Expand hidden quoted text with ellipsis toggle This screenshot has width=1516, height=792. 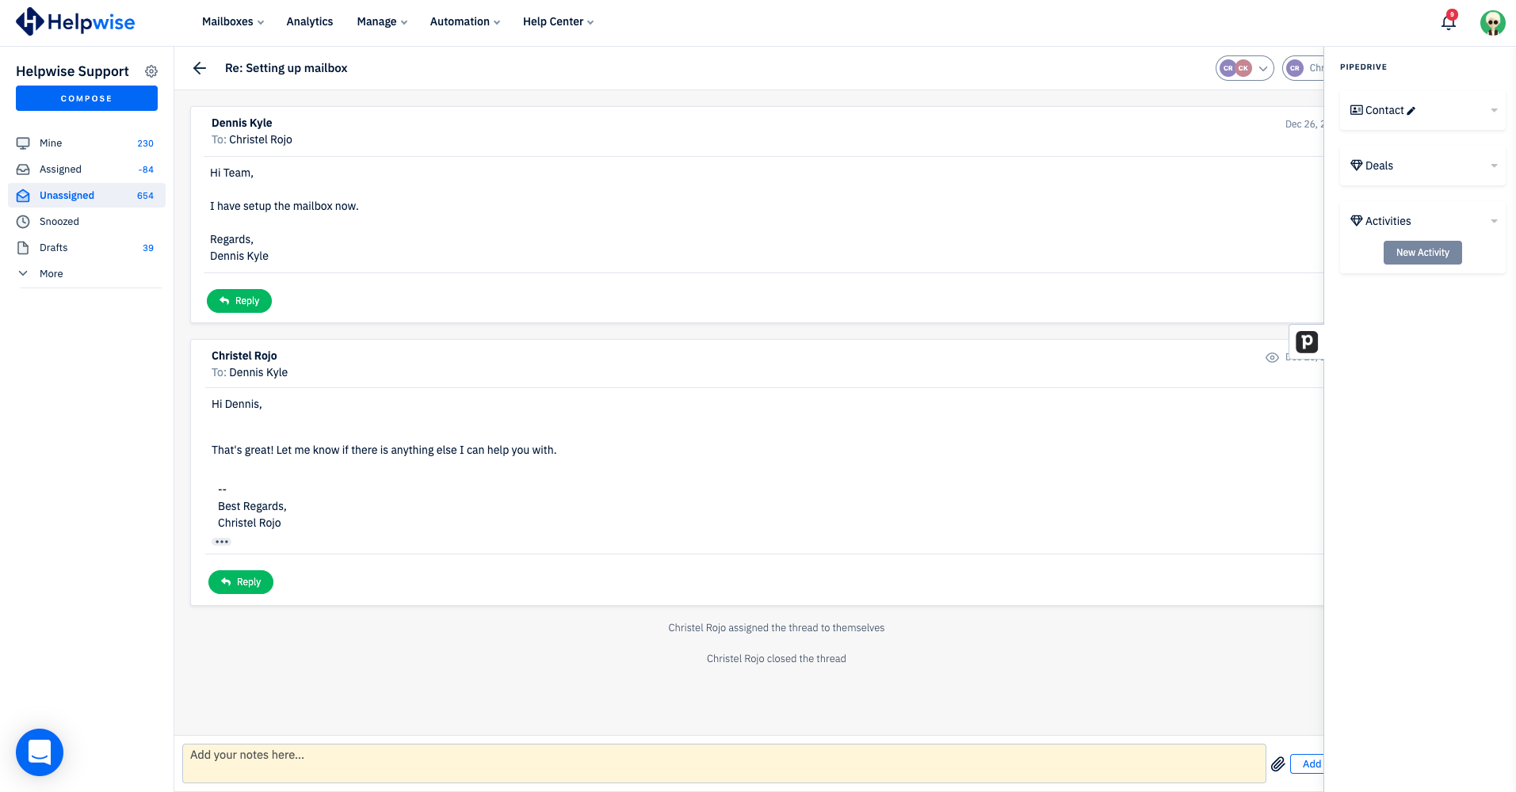click(x=221, y=541)
